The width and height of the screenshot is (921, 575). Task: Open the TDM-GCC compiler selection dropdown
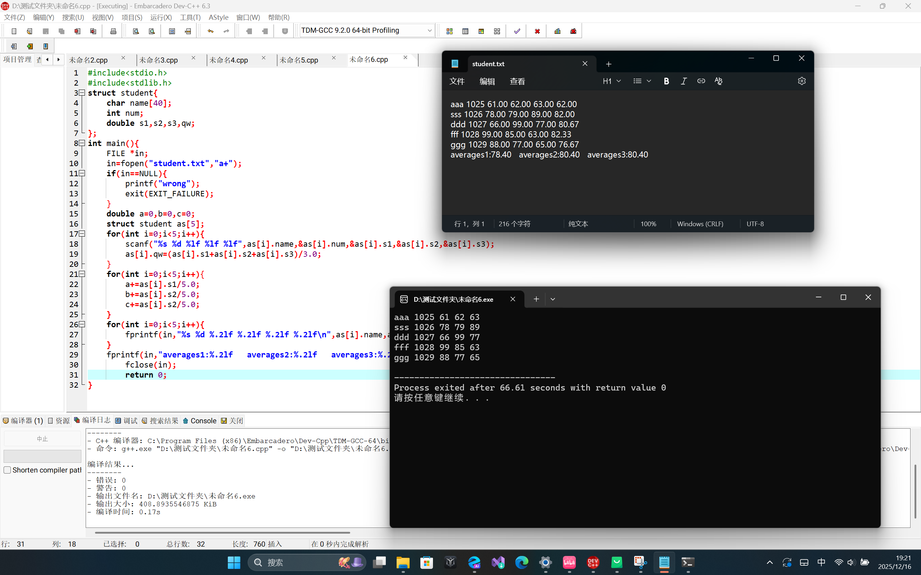click(429, 31)
